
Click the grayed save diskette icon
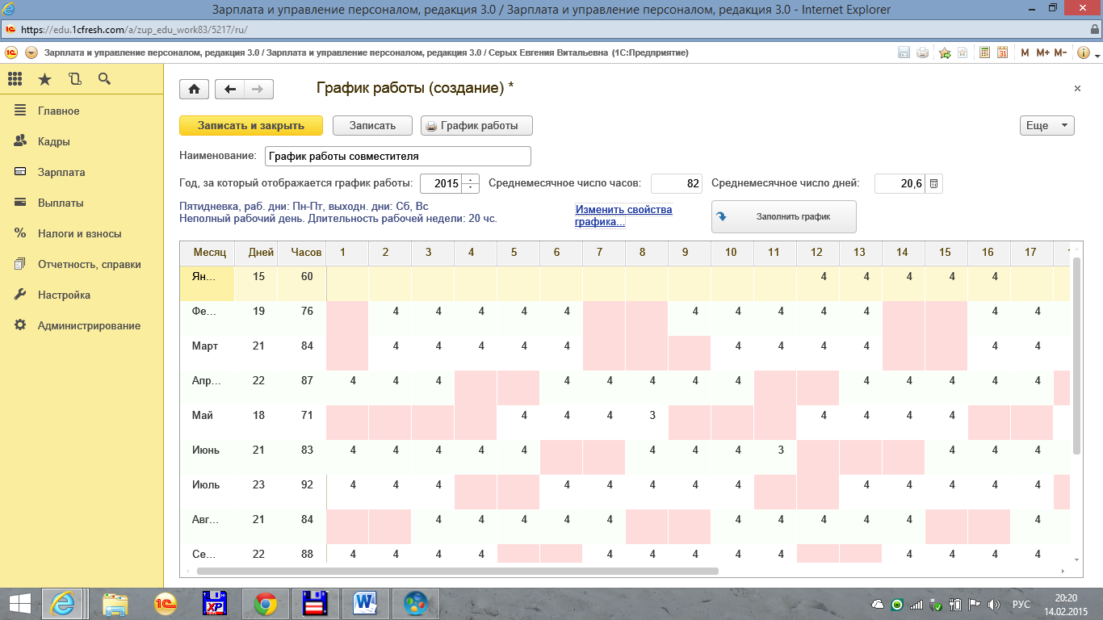(904, 52)
